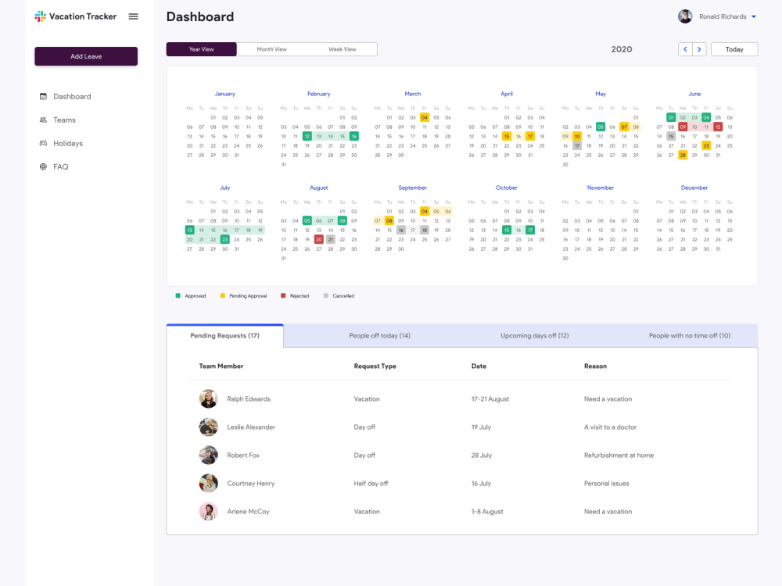Open the Teams sidebar menu item
The image size is (782, 586).
pos(64,120)
